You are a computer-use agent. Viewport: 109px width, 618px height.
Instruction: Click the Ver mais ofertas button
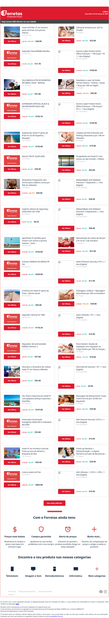pyautogui.click(x=55, y=503)
